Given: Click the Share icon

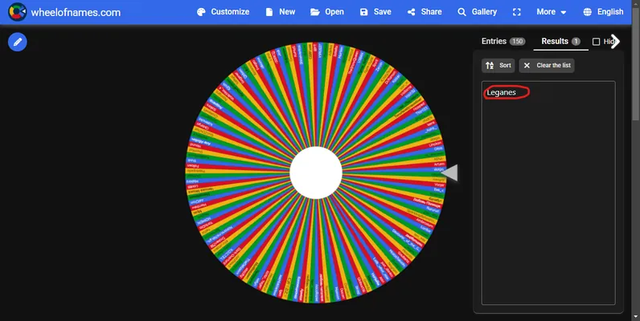Looking at the screenshot, I should 411,12.
